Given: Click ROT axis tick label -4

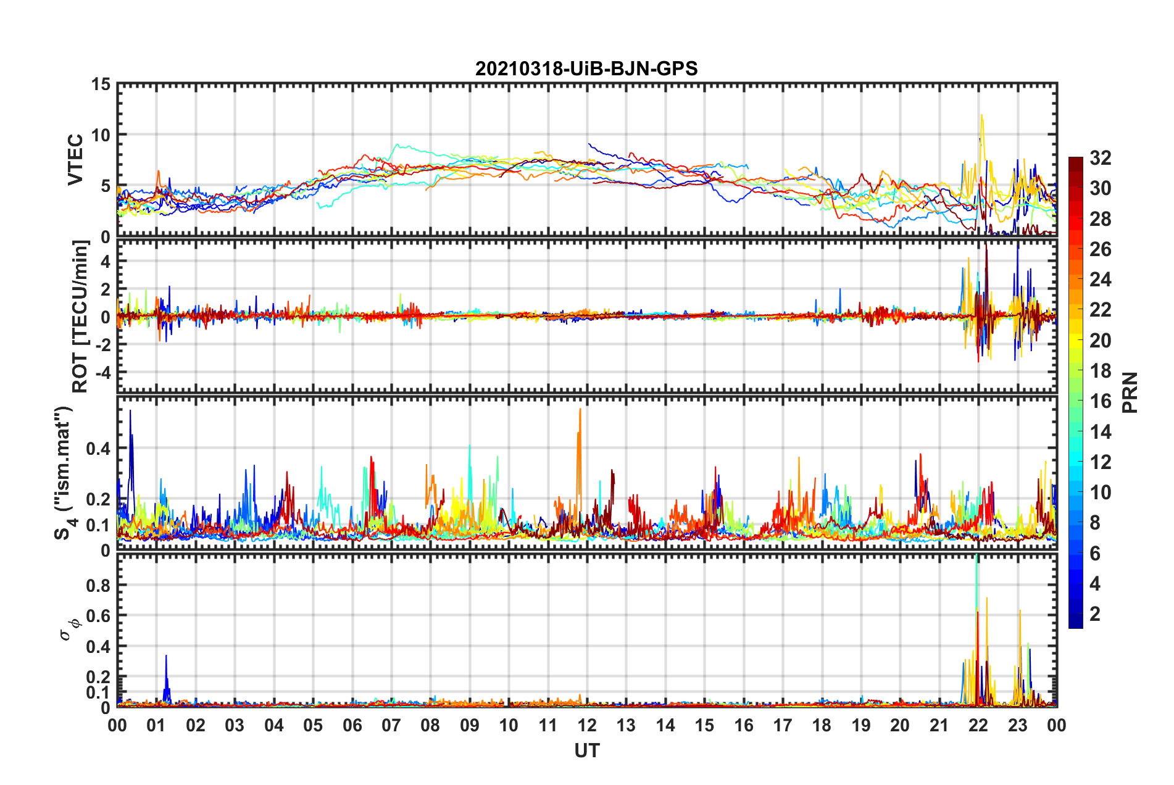Looking at the screenshot, I should tap(102, 373).
